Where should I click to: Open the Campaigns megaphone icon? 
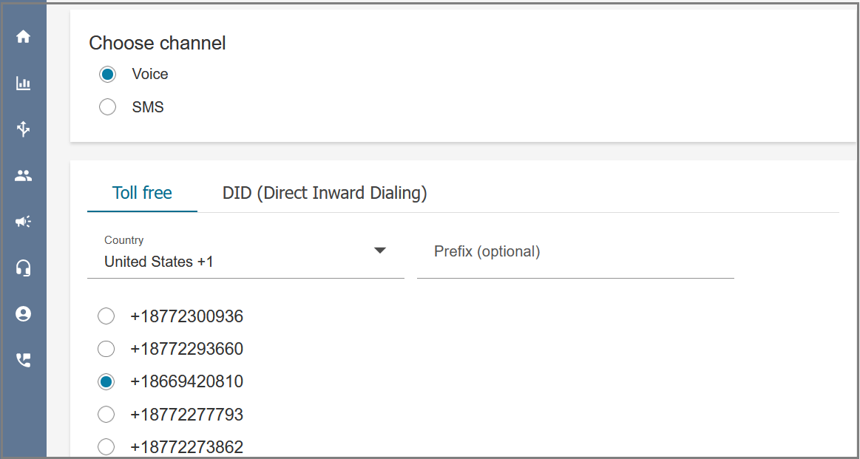(x=23, y=221)
